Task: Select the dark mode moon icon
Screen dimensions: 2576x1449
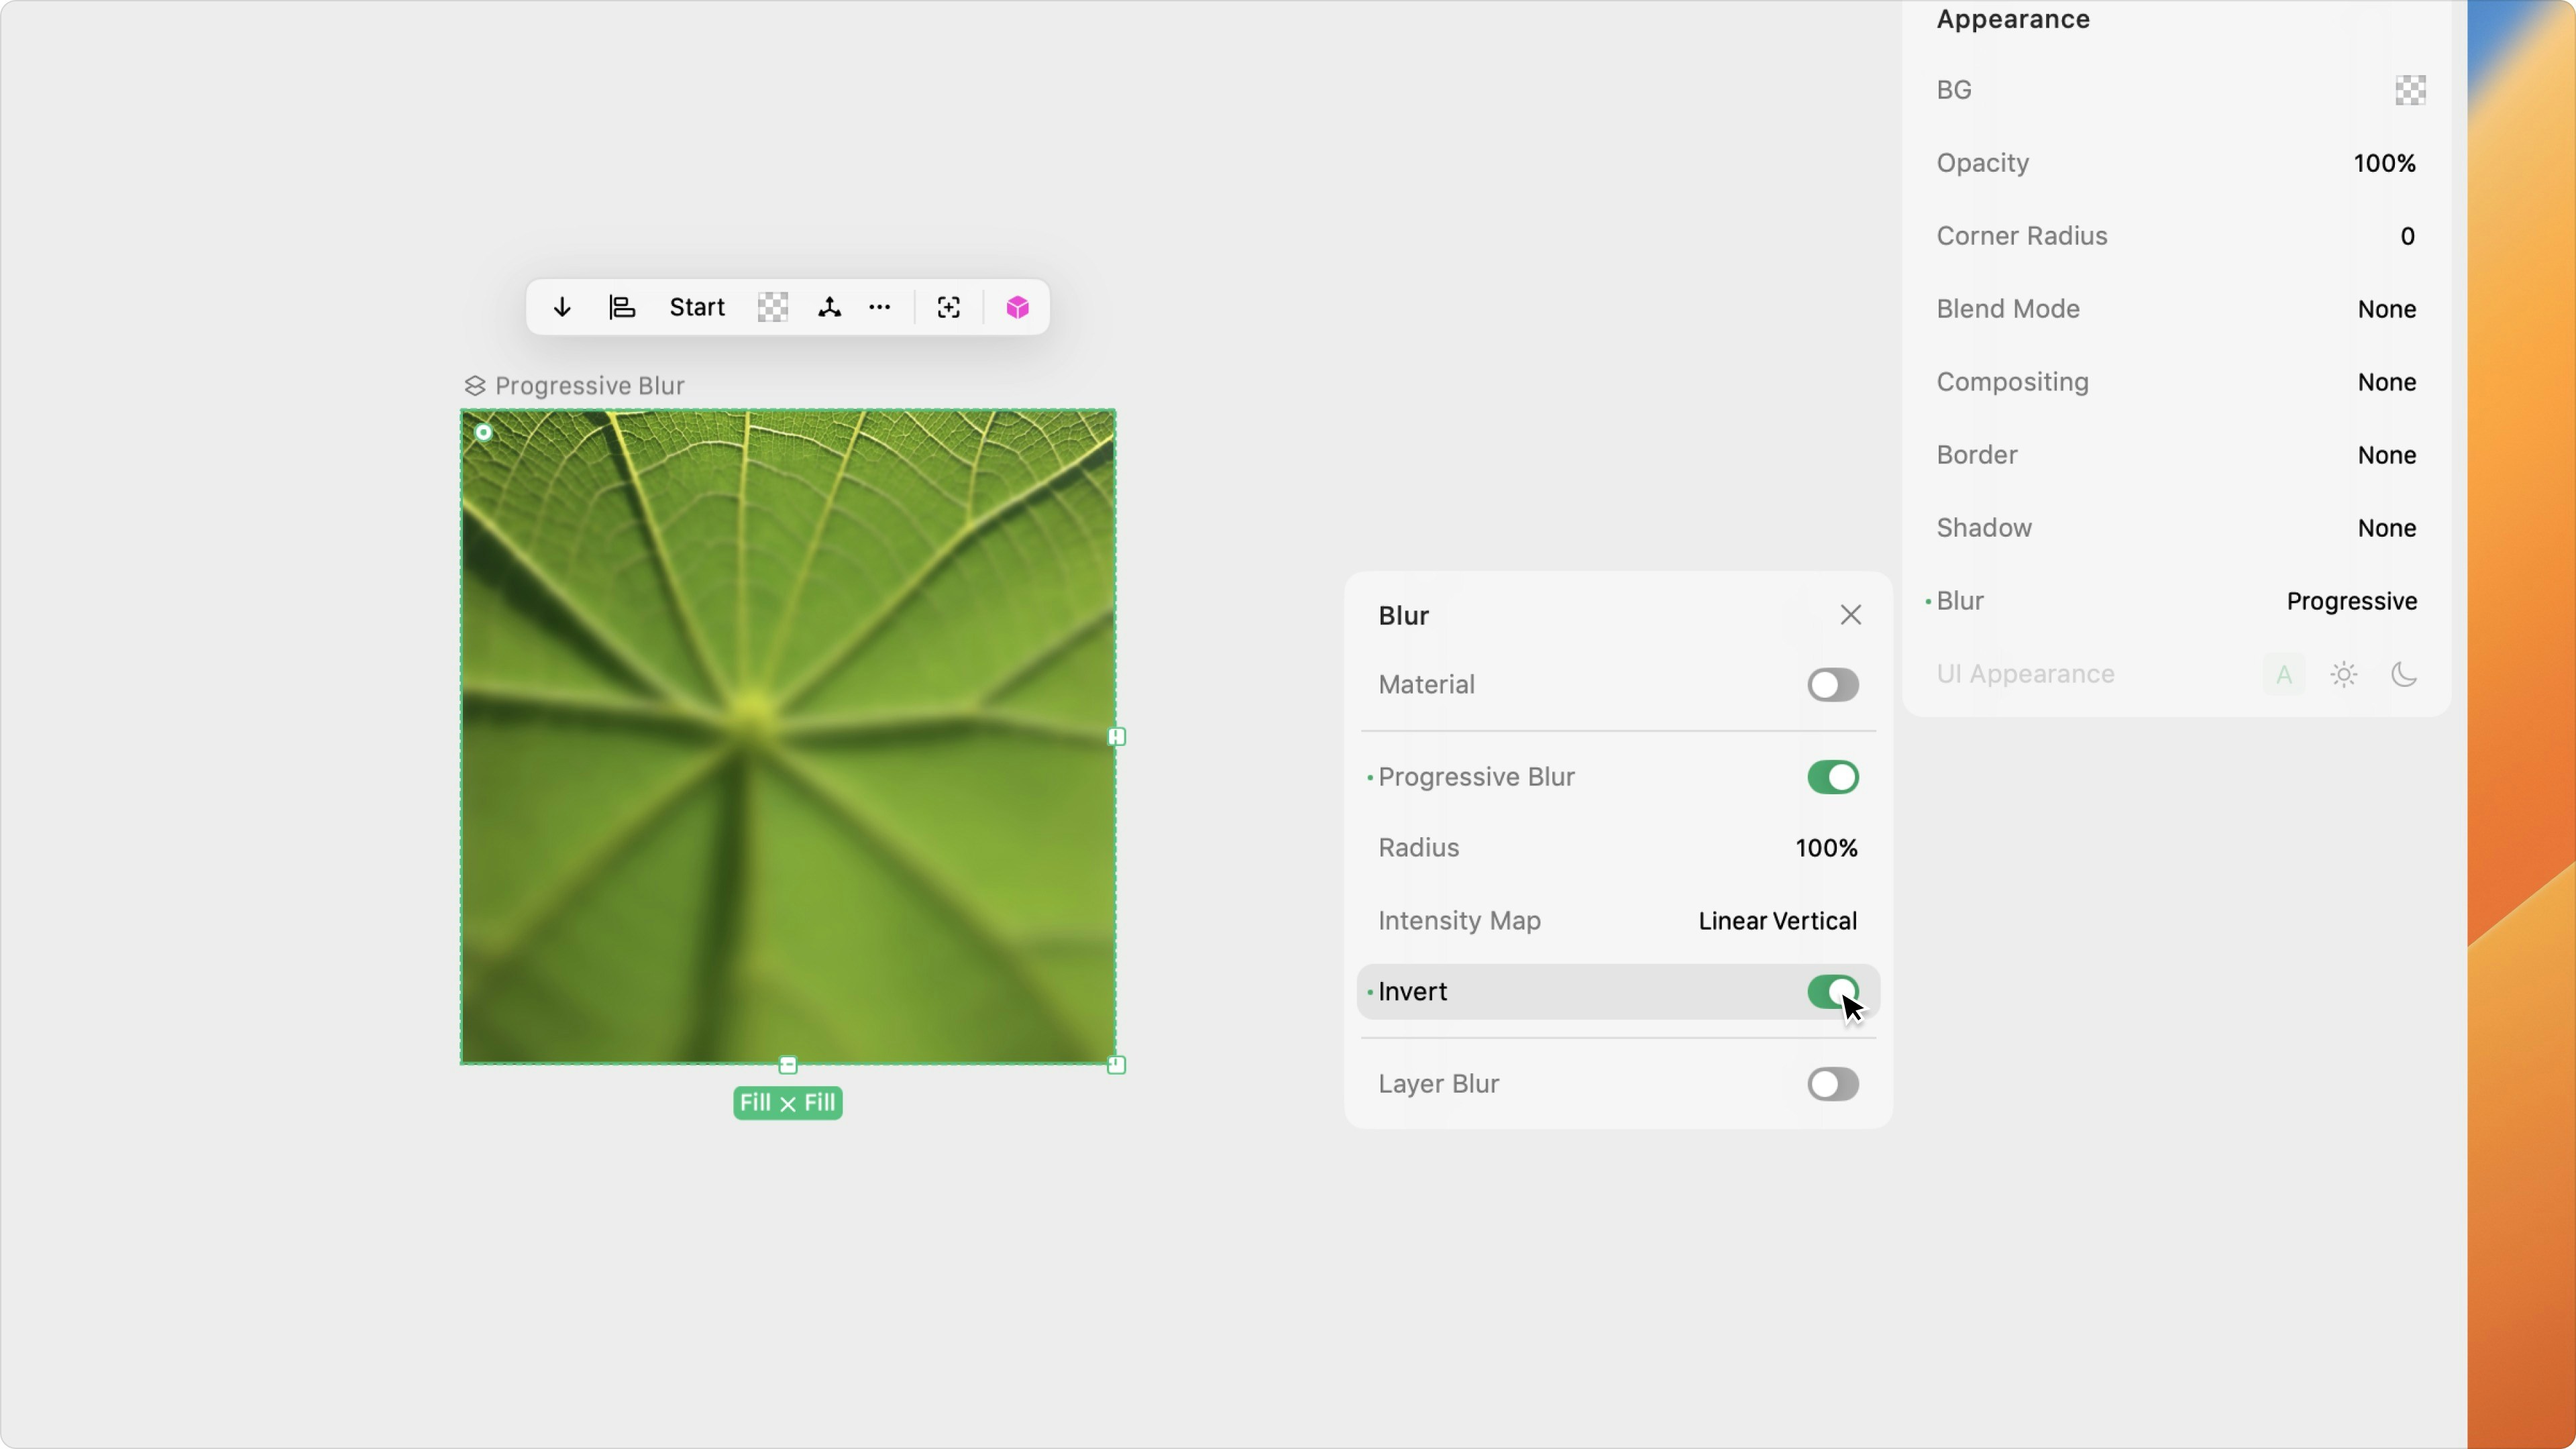Action: point(2404,674)
